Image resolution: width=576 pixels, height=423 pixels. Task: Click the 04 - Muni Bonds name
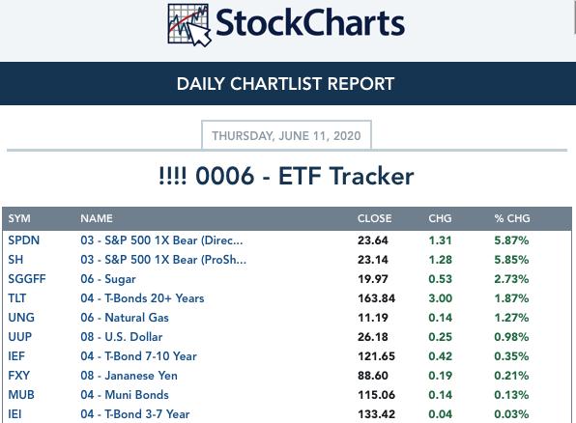coord(125,395)
